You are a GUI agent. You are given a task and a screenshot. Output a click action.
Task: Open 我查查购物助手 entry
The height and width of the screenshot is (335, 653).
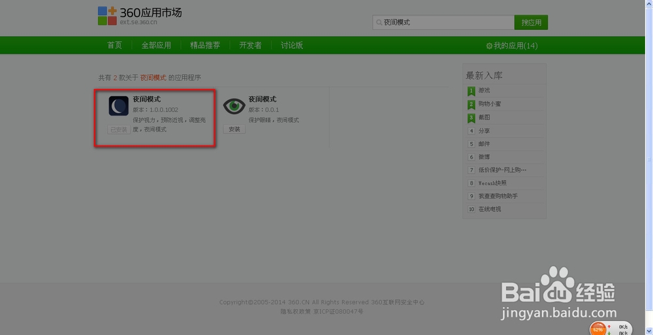click(x=498, y=196)
